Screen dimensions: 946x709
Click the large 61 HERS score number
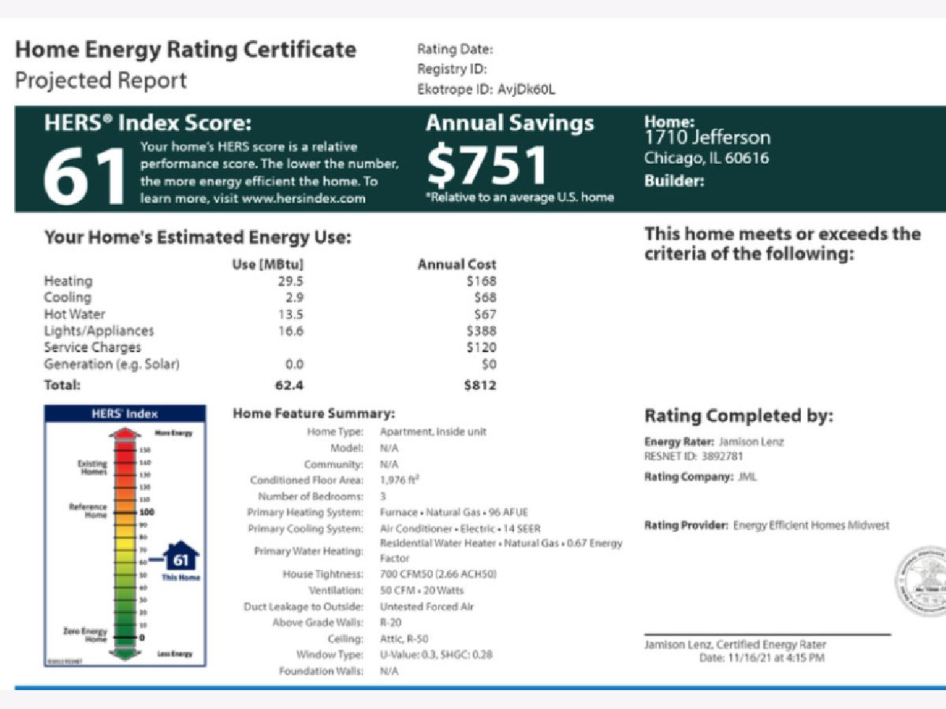pyautogui.click(x=84, y=176)
